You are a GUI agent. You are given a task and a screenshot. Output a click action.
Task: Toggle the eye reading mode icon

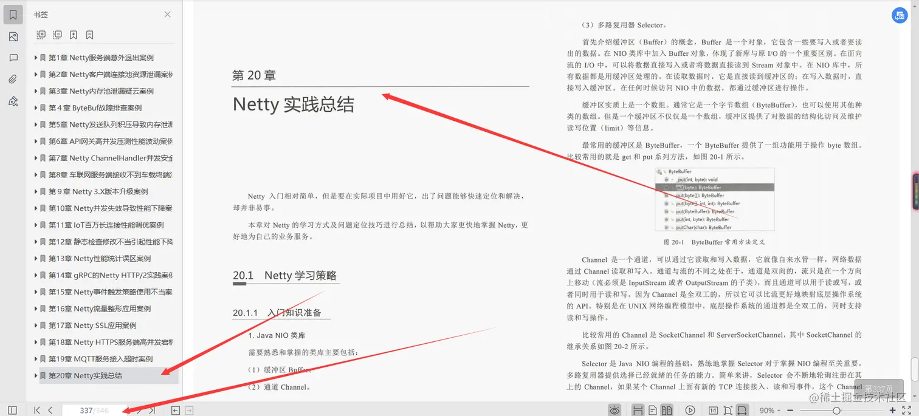(x=615, y=411)
